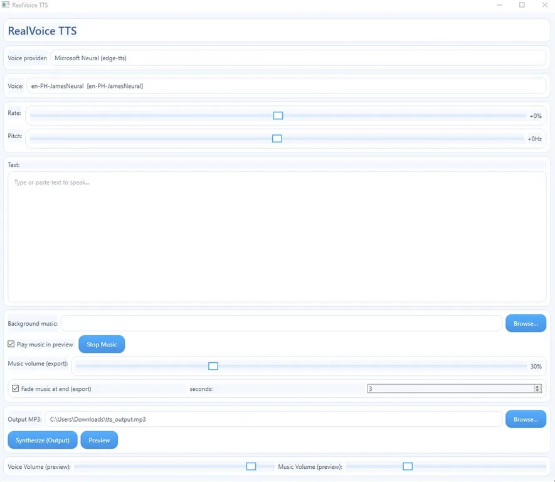This screenshot has height=482, width=555.
Task: Open the Voice provider dropdown
Action: click(x=298, y=58)
